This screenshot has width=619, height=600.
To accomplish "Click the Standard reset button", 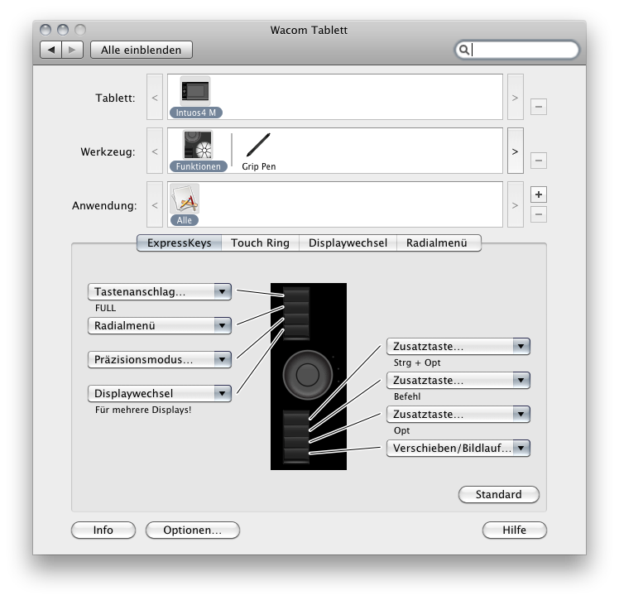I will (x=498, y=494).
